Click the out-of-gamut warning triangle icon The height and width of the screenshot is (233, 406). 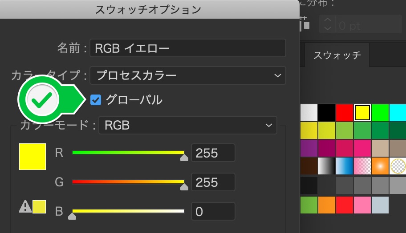(x=25, y=207)
